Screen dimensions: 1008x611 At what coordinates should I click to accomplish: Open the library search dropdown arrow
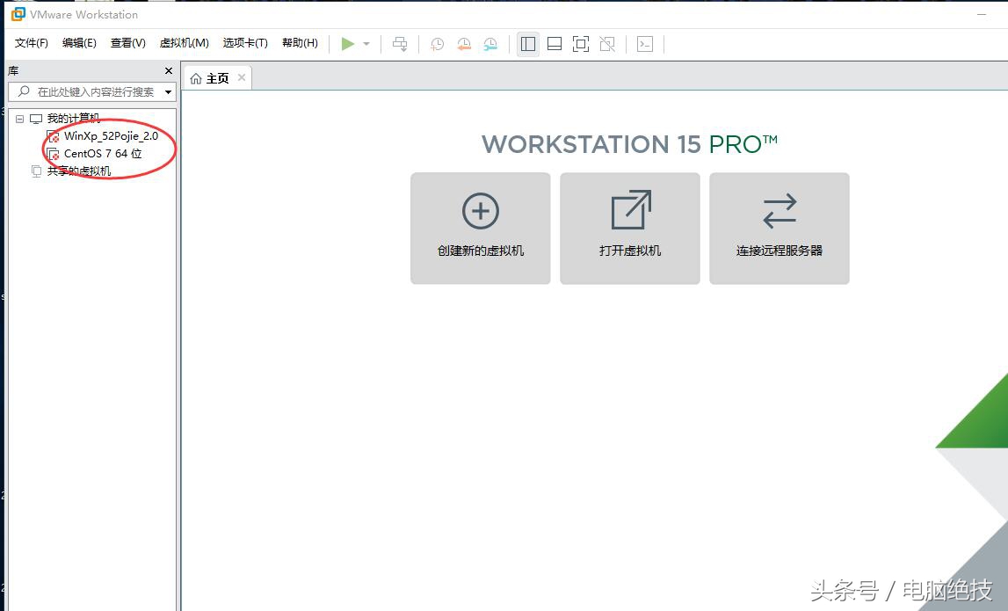[167, 91]
